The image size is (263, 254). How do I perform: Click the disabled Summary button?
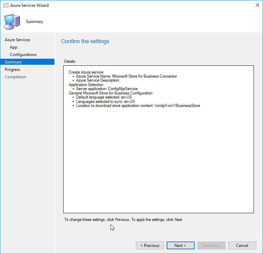point(211,245)
